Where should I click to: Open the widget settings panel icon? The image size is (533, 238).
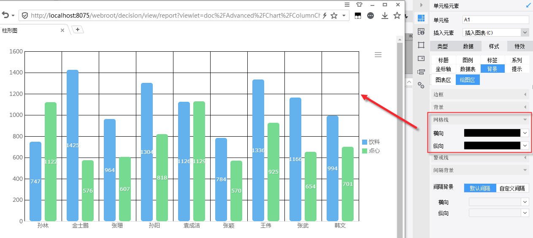[421, 58]
